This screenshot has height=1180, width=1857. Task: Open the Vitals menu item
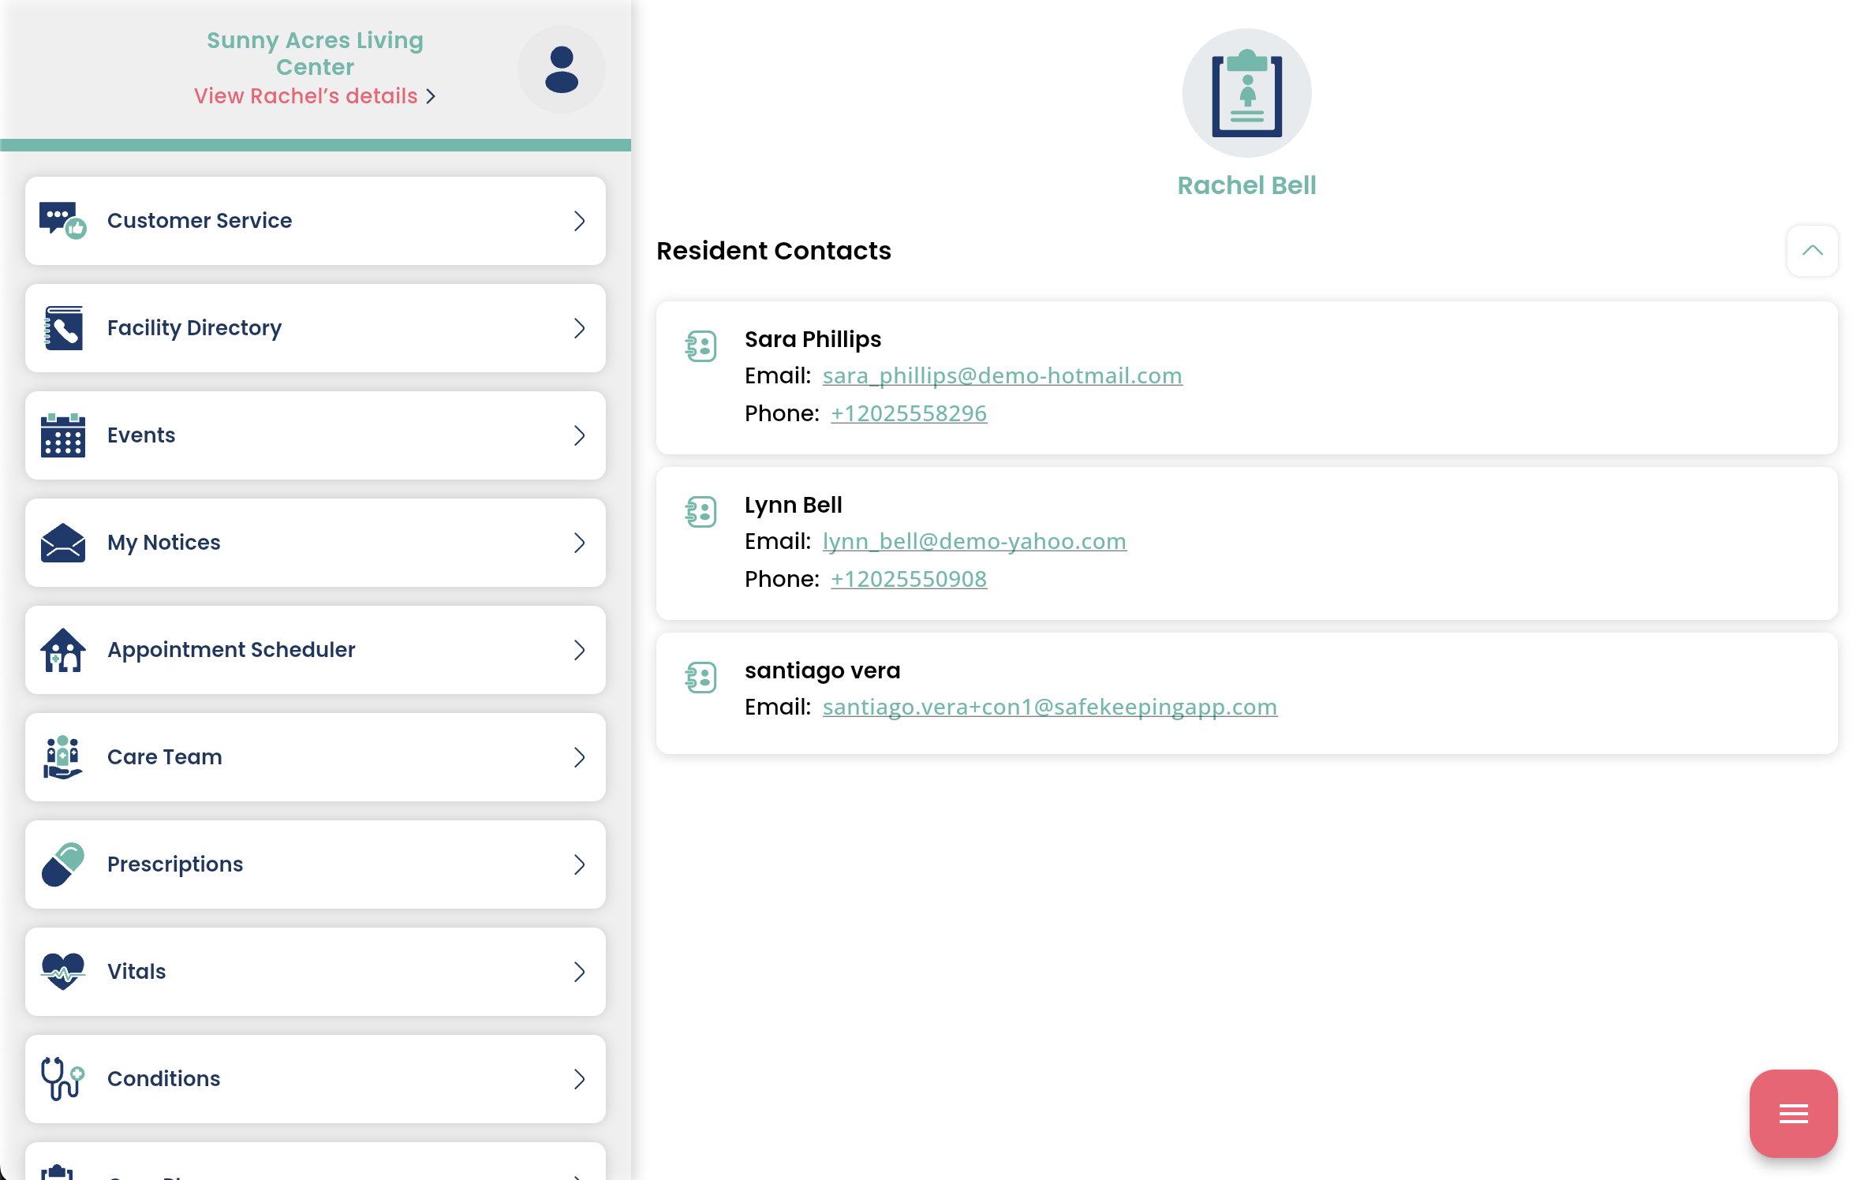[316, 972]
